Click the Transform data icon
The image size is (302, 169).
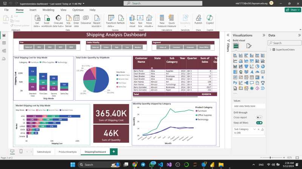(111, 19)
